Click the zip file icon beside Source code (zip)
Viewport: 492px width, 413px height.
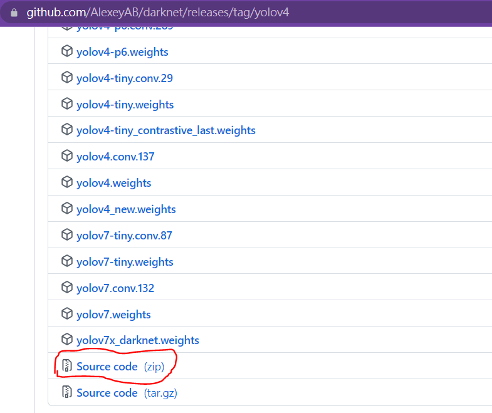pyautogui.click(x=67, y=365)
